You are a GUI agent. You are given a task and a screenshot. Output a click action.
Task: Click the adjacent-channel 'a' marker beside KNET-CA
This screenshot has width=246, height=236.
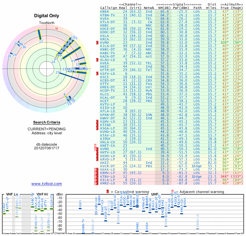(x=95, y=146)
